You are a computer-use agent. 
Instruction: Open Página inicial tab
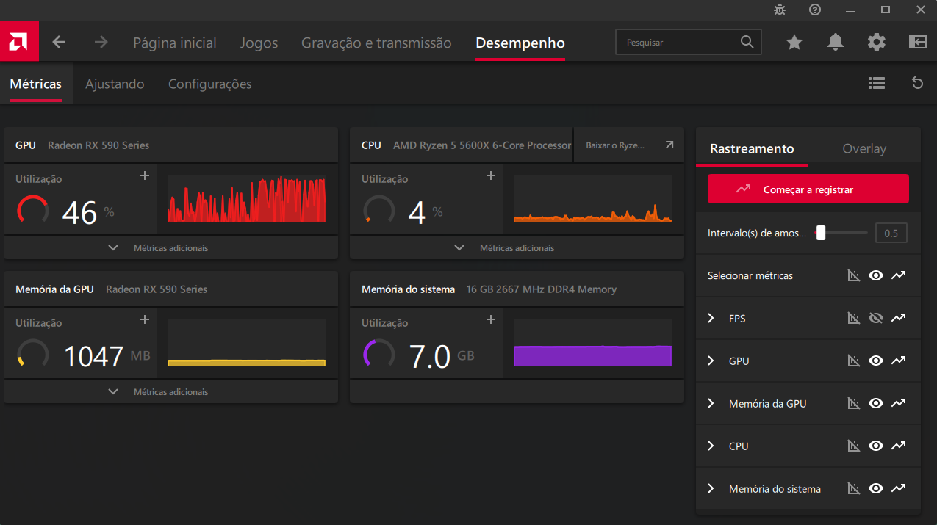coord(175,43)
